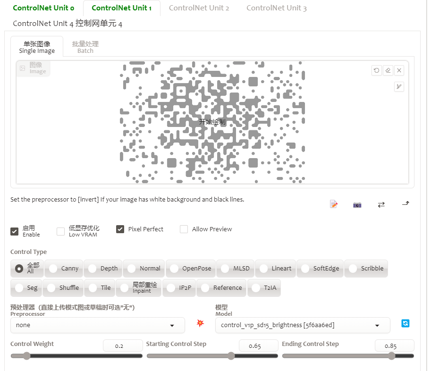
Task: Remove the uploaded image with the X icon
Action: point(399,70)
